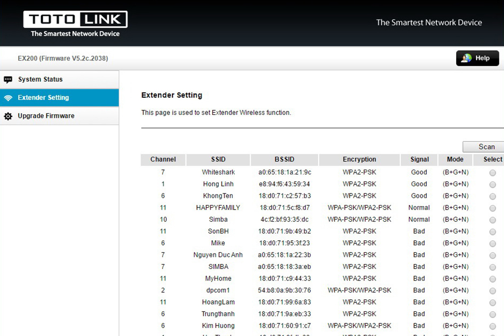Click the globe icon on Help button
Screen dimensions: 504x336
pyautogui.click(x=467, y=58)
